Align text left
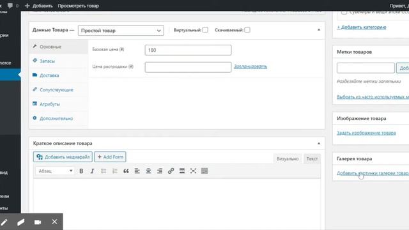 coord(137,171)
